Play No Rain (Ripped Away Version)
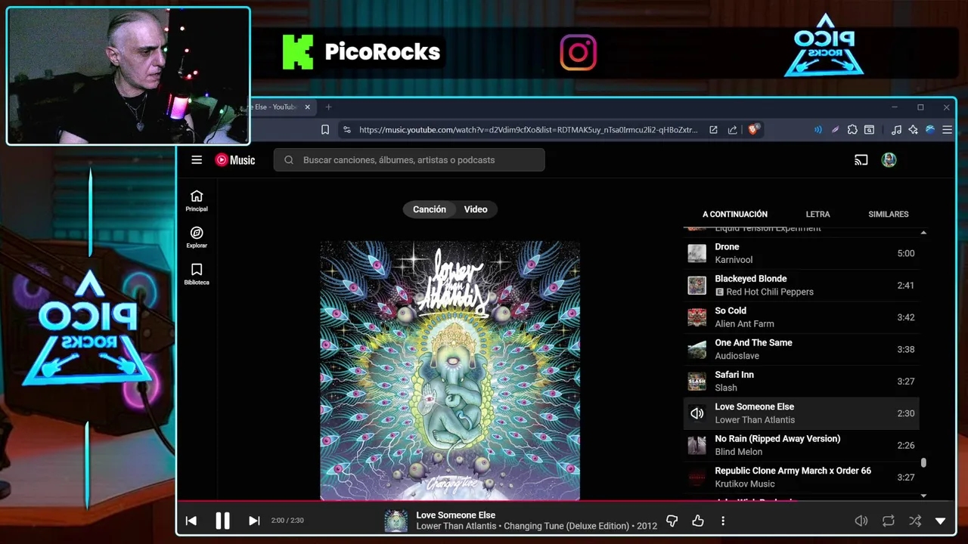 [x=802, y=445]
